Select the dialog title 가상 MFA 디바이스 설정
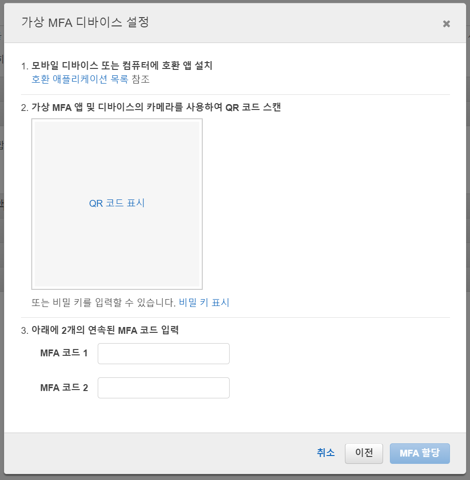The image size is (470, 480). coord(85,22)
